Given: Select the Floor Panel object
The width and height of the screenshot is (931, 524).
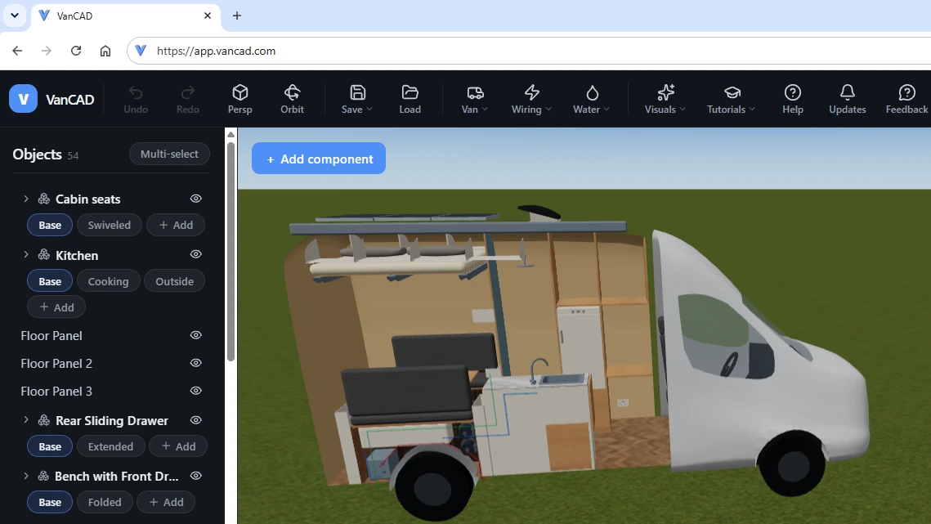Looking at the screenshot, I should click(51, 336).
